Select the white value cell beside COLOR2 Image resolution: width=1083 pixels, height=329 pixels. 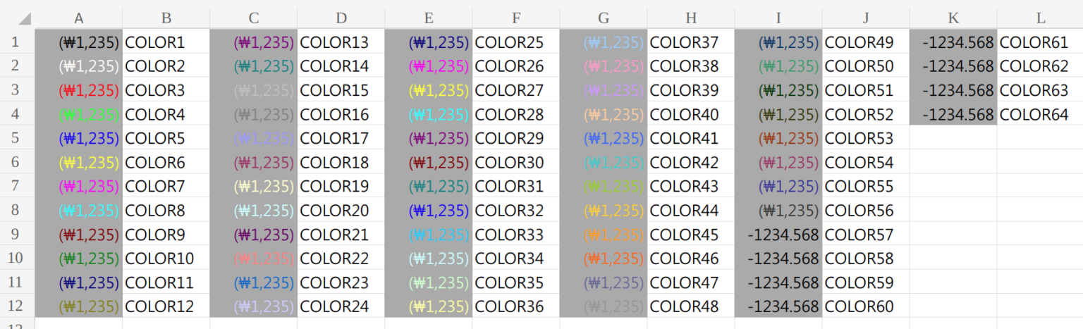(78, 66)
